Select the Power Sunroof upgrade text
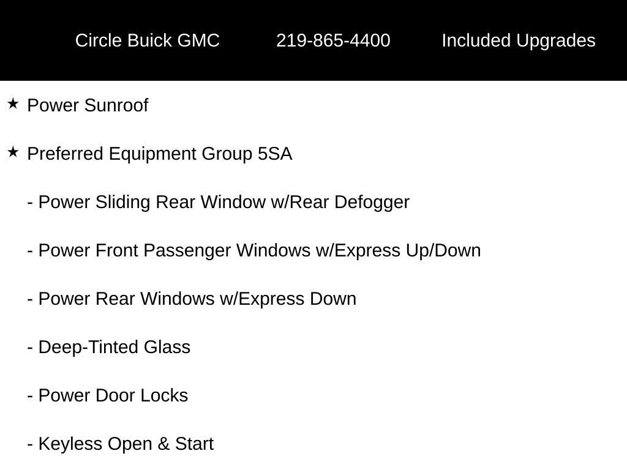Viewport: 627px width, 470px height. click(88, 105)
